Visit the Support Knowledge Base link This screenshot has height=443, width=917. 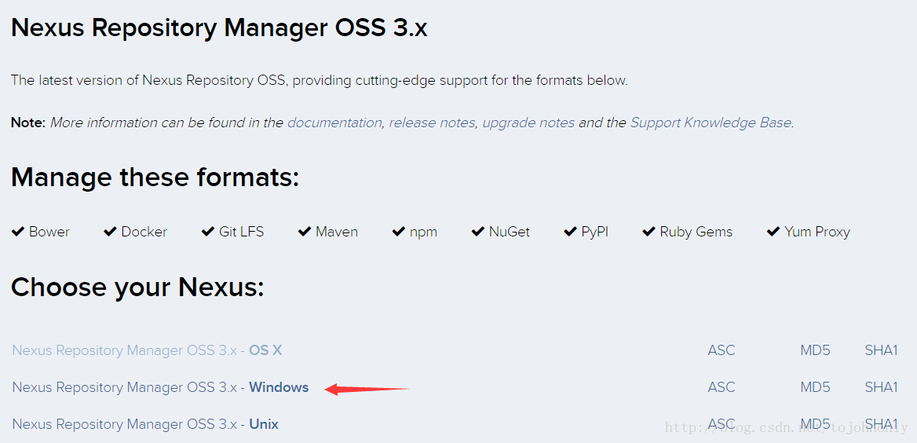click(x=711, y=123)
